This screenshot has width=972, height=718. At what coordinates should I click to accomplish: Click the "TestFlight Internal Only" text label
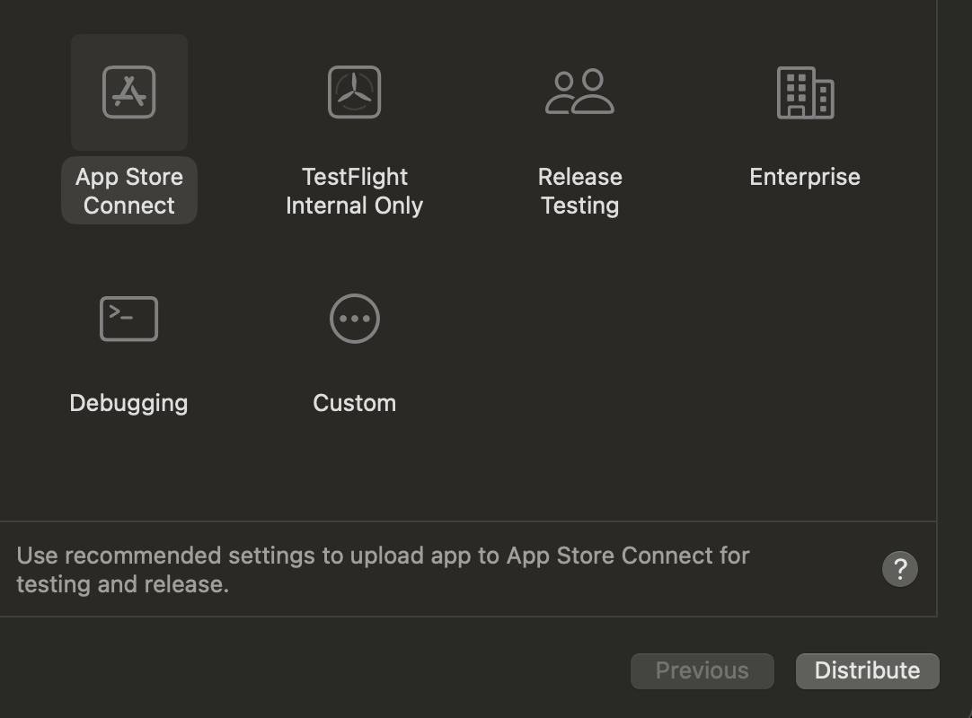[354, 191]
